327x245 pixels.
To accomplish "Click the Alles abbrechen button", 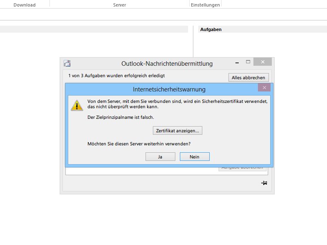I will (249, 78).
